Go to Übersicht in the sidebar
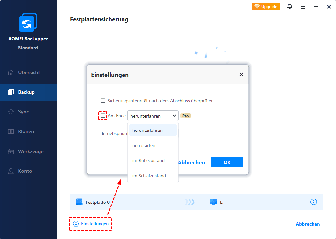 point(28,72)
